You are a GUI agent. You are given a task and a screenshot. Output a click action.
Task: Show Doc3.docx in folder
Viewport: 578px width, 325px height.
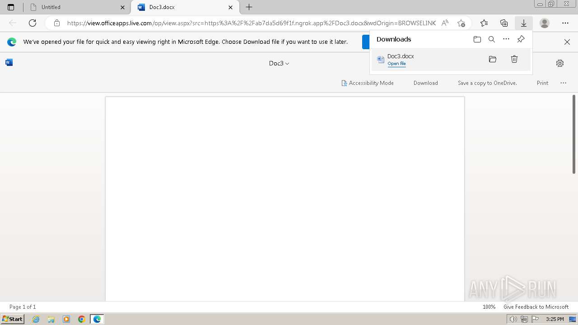click(x=493, y=59)
